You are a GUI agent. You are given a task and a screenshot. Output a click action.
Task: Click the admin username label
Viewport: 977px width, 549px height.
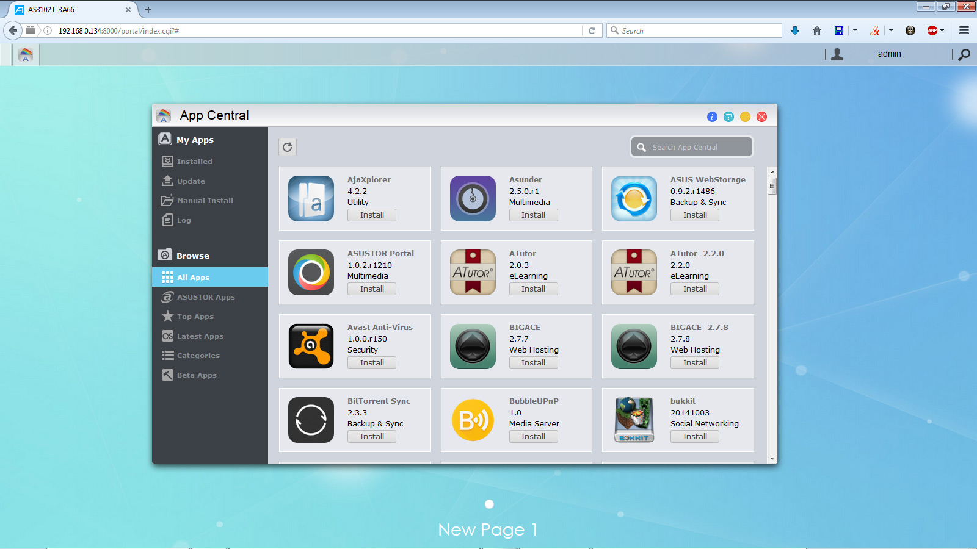(x=890, y=54)
